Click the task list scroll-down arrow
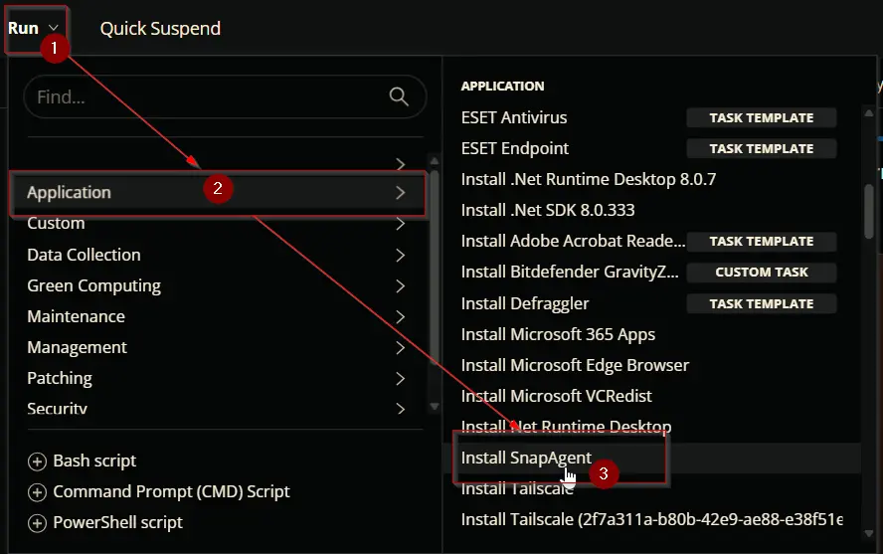 click(869, 533)
